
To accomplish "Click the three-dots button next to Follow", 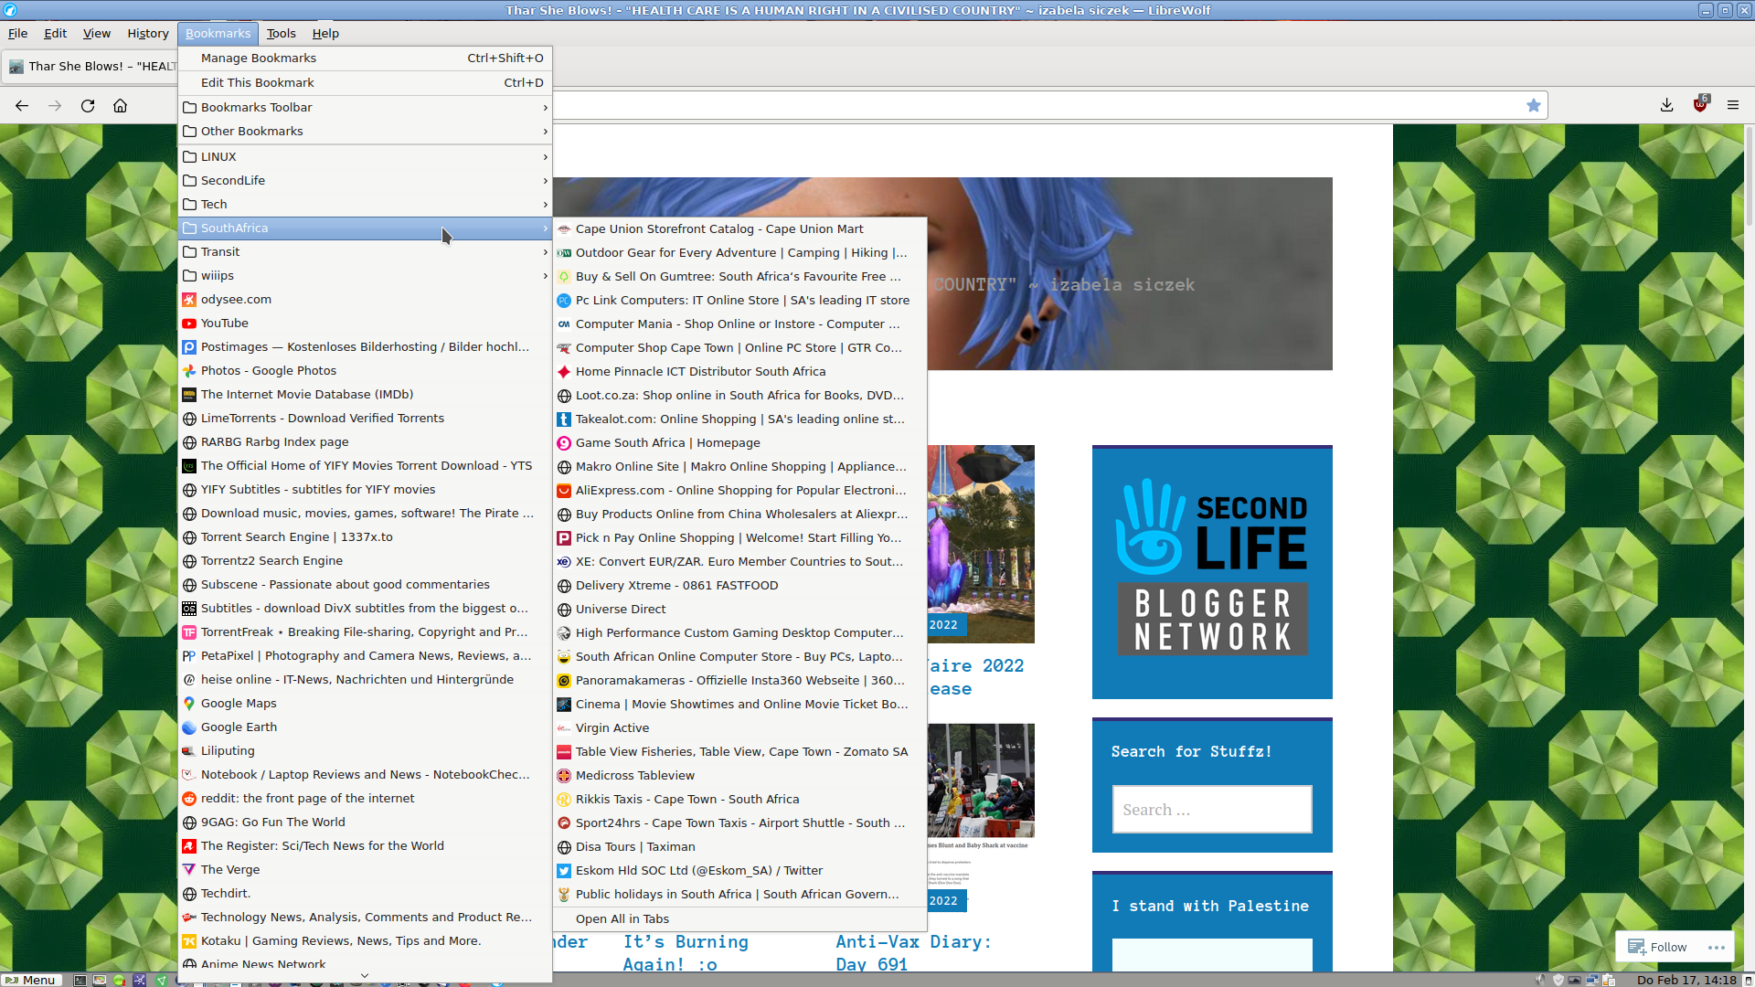I will pos(1717,948).
